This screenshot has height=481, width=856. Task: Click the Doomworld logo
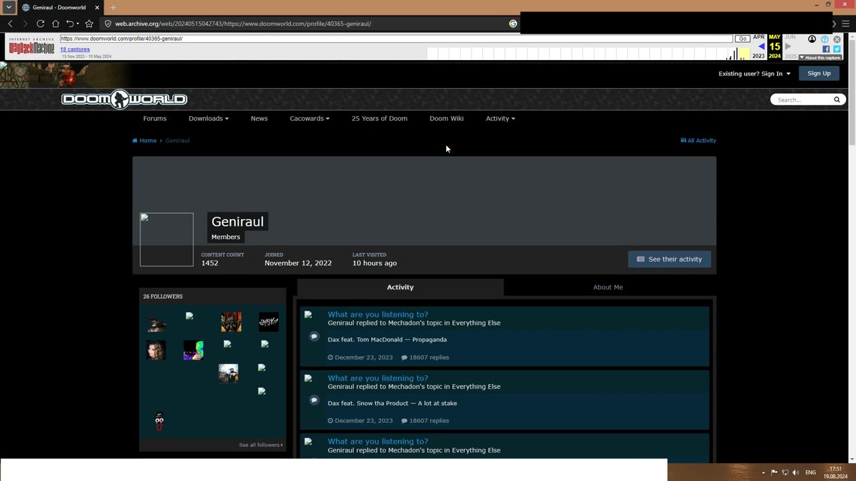pos(124,99)
